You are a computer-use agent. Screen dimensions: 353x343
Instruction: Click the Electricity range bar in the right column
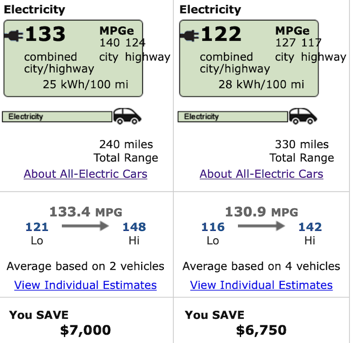coord(233,117)
